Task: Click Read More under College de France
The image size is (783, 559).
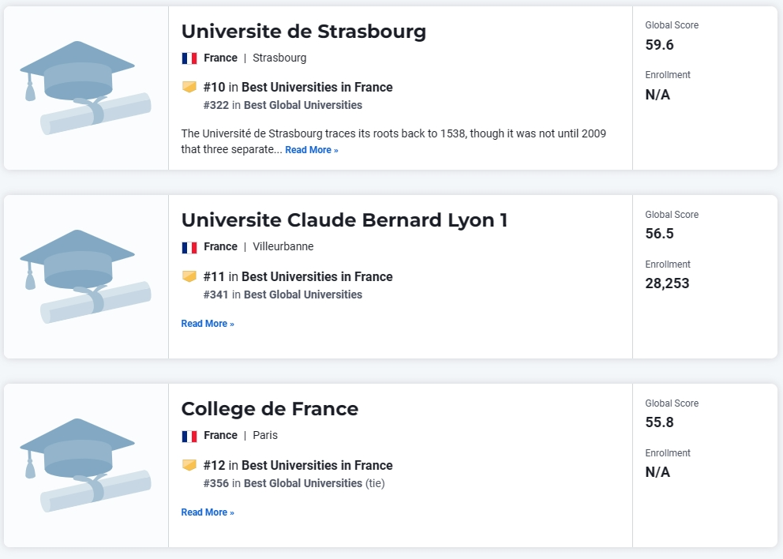Action: (208, 512)
